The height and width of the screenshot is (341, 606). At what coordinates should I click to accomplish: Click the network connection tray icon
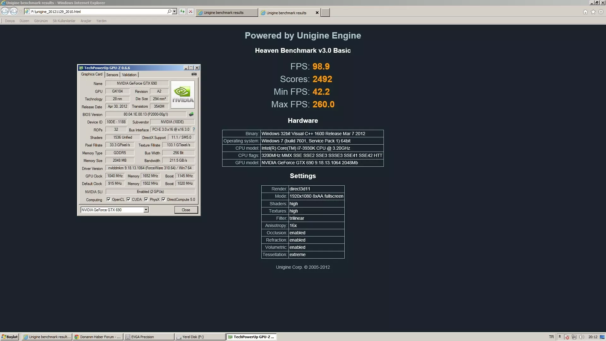[x=574, y=337]
